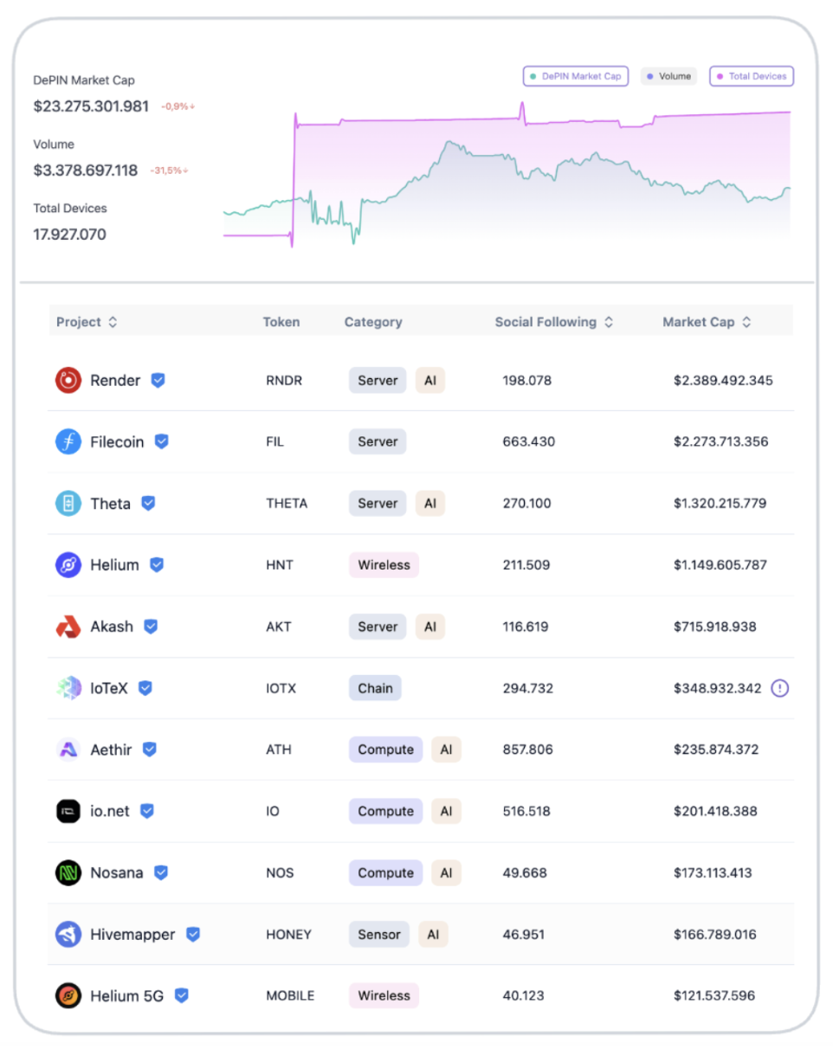Viewport: 833px width, 1049px height.
Task: Click the verified badge next to io.net
Action: coord(147,811)
